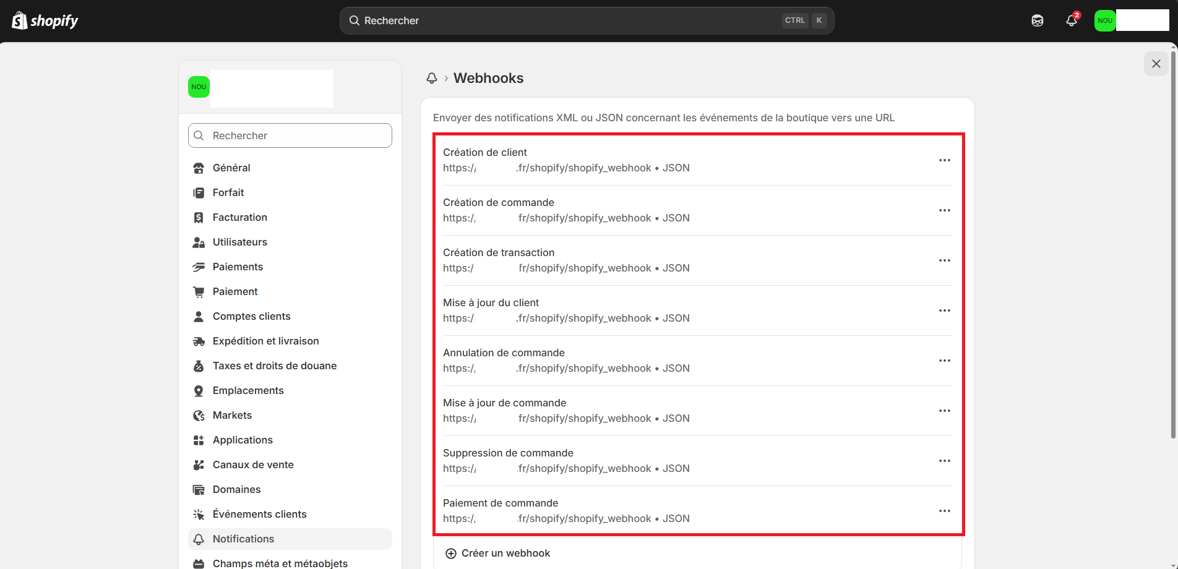Viewport: 1178px width, 569px height.
Task: Open the Sidekick assistant icon in header
Action: (x=1038, y=20)
